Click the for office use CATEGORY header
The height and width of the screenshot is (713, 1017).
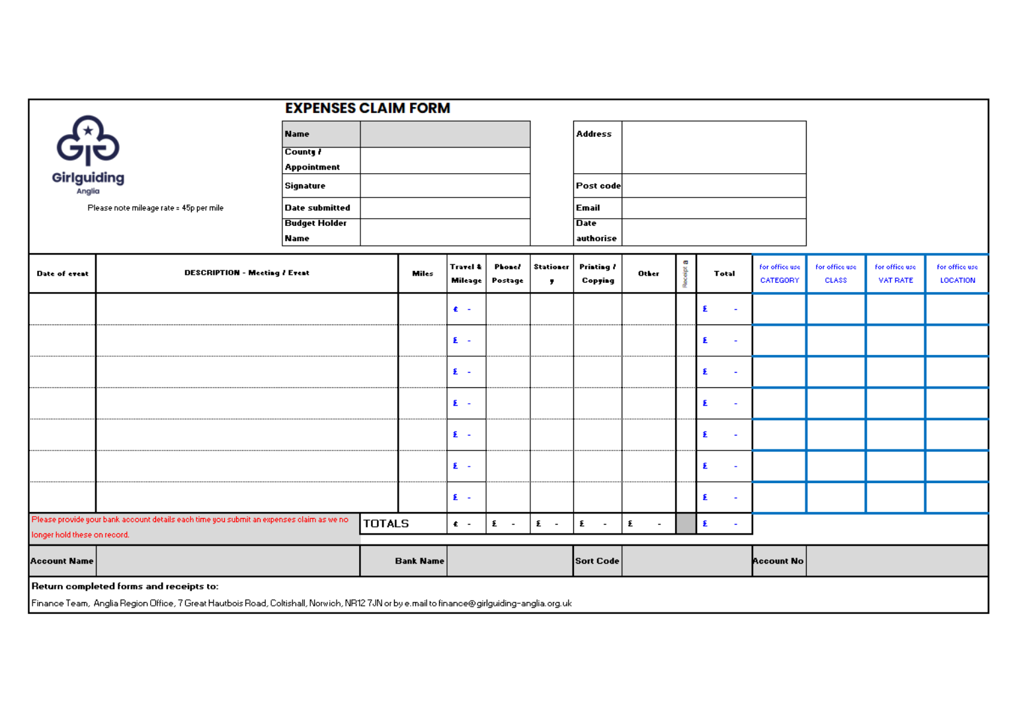pos(779,274)
